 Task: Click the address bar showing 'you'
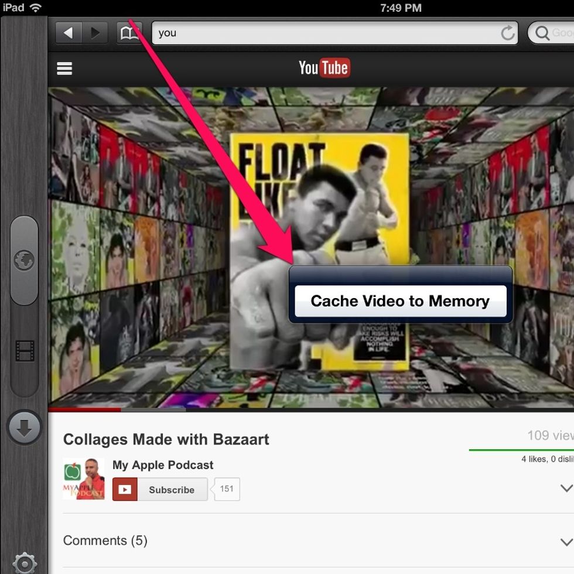334,33
